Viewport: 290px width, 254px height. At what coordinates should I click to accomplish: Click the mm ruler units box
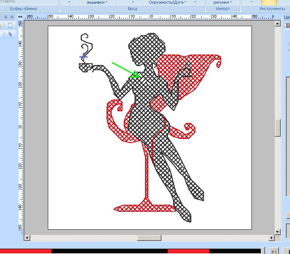[21, 17]
